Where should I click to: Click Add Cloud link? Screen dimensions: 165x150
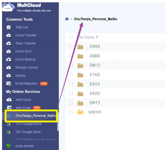pos(23,100)
